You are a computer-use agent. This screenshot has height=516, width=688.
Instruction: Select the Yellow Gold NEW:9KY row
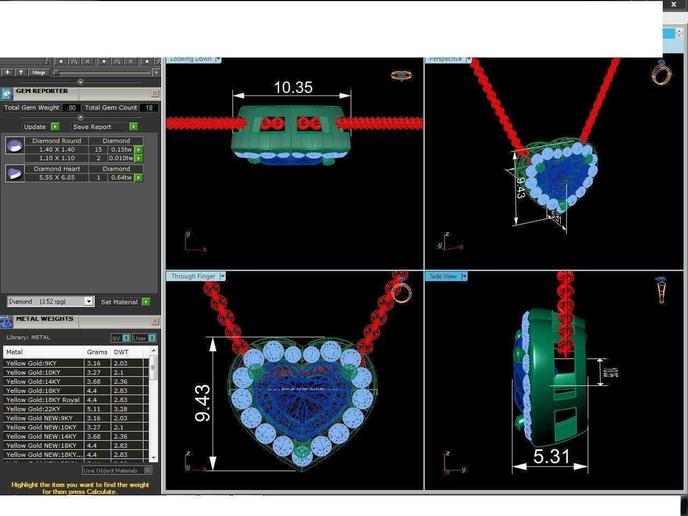76,418
